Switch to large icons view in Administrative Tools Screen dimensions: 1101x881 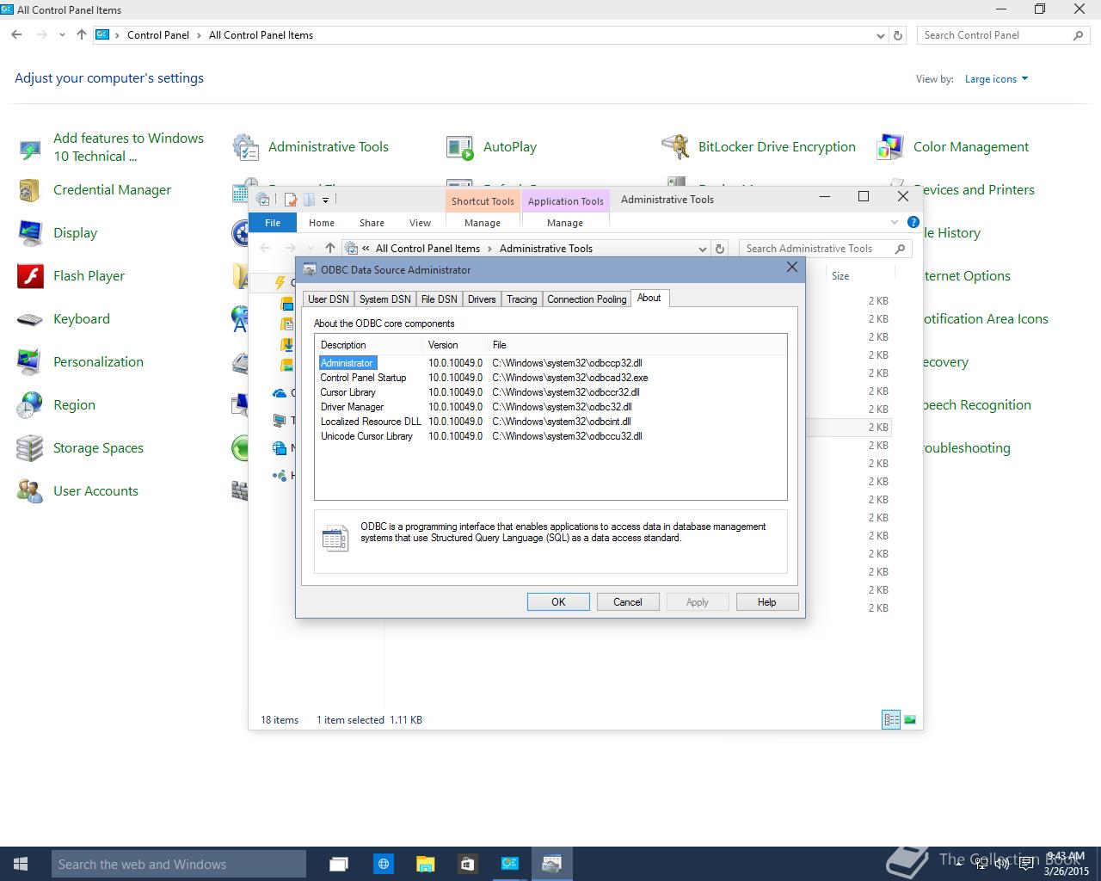point(910,720)
